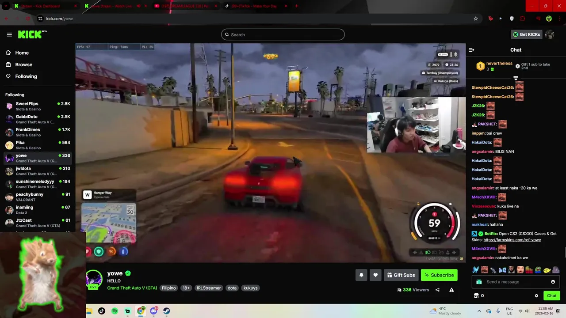
Task: Focus the Kick search box
Action: (283, 34)
